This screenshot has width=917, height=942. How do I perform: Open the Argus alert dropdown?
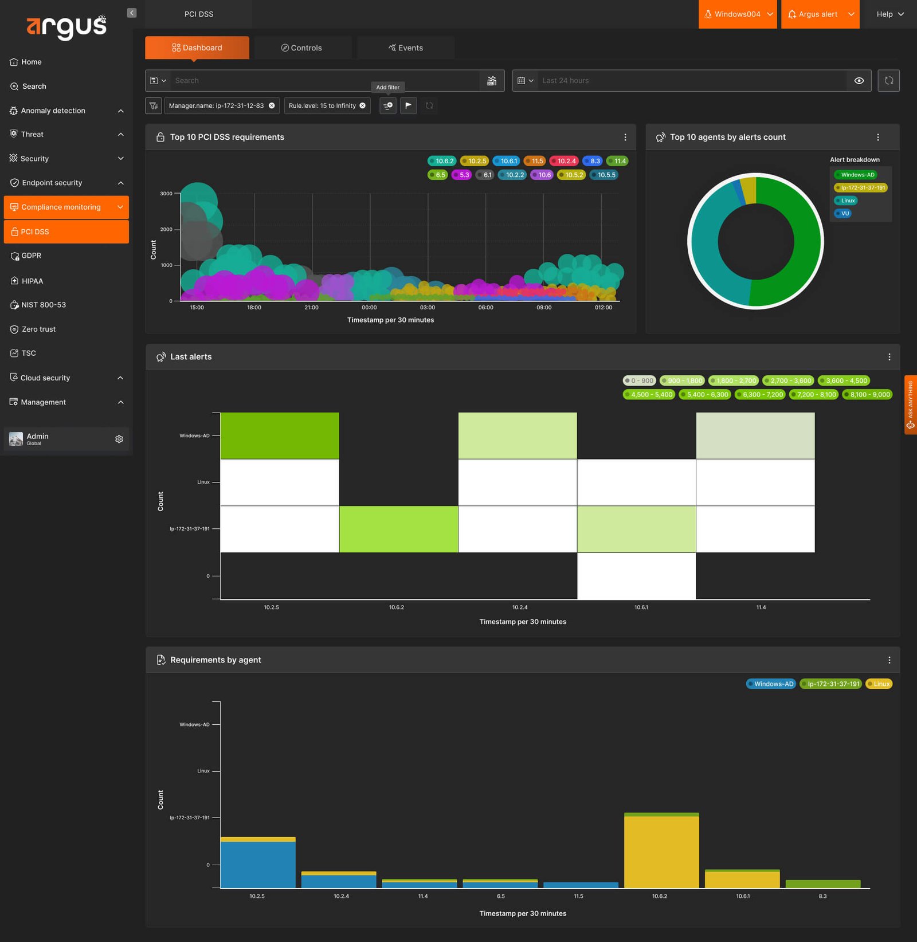pyautogui.click(x=820, y=14)
